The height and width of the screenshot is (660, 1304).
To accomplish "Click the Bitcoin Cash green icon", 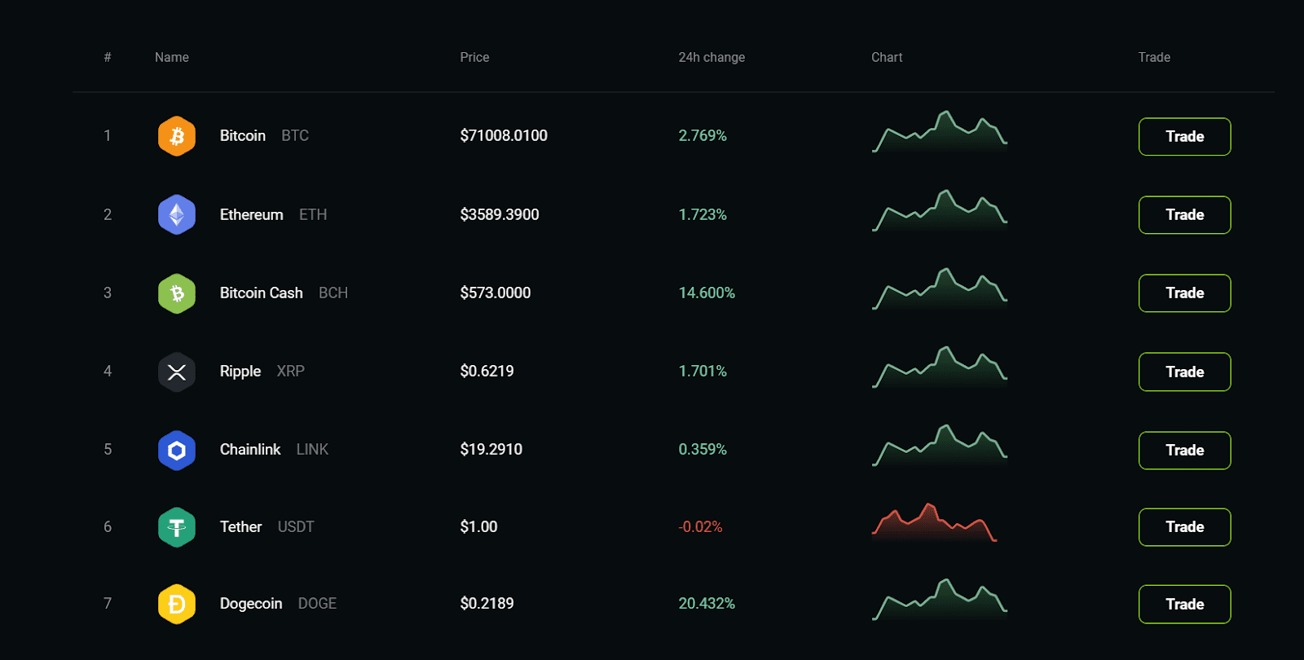I will (177, 293).
